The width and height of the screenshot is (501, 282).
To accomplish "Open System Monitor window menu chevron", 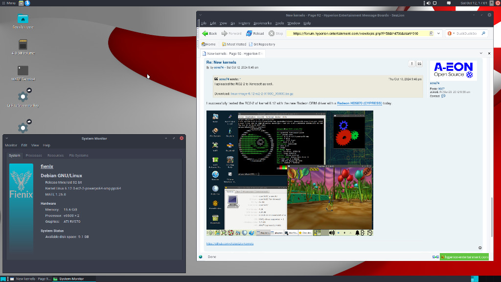I will click(7, 138).
